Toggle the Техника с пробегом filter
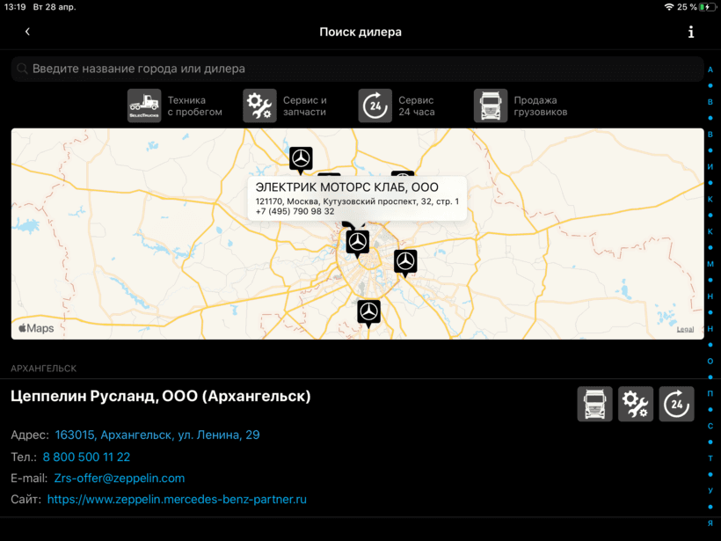Image resolution: width=721 pixels, height=541 pixels. (x=144, y=106)
